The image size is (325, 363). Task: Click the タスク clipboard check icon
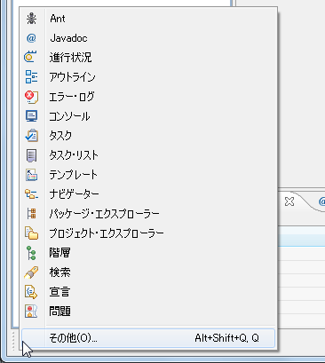pos(31,136)
